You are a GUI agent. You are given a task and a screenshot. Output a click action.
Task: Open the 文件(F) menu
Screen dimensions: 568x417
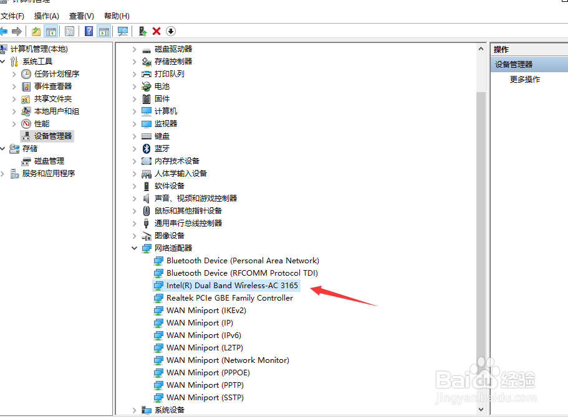pyautogui.click(x=12, y=16)
